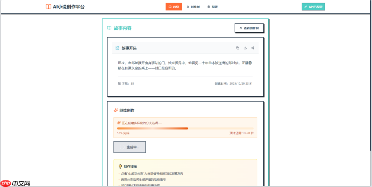Image resolution: width=372 pixels, height=187 pixels.
Task: Click the key icon inside API已配置 button
Action: coord(306,7)
